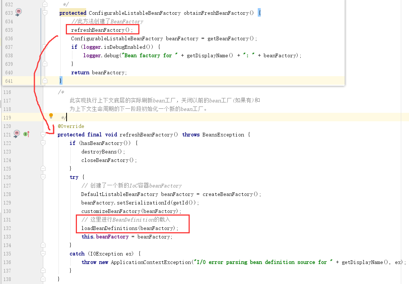Collapse the catch block using line 135 fold arrow
The width and height of the screenshot is (409, 284).
(x=43, y=254)
